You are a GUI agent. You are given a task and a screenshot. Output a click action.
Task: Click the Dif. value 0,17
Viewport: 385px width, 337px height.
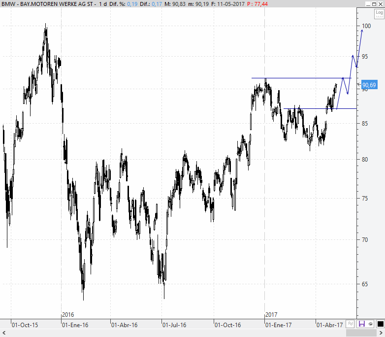[157, 4]
